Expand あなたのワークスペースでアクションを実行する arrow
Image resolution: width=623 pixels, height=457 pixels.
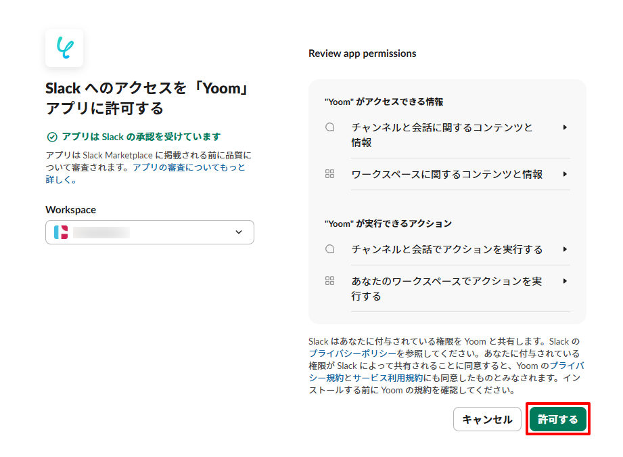pyautogui.click(x=565, y=281)
